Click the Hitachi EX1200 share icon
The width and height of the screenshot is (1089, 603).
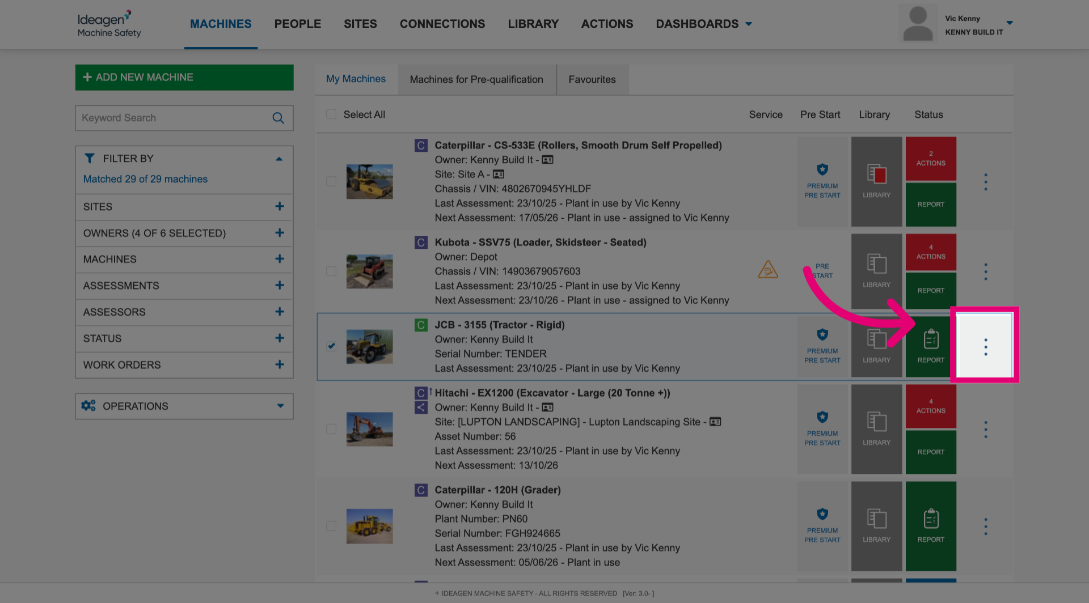[421, 407]
